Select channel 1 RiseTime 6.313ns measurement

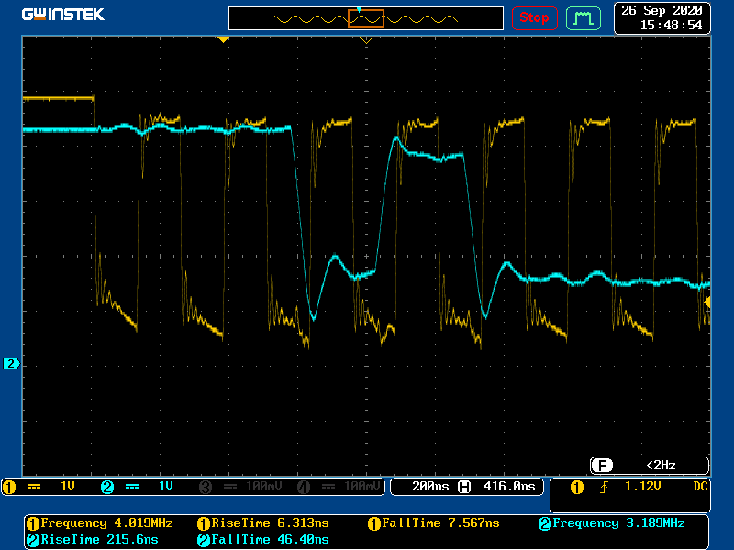point(269,523)
